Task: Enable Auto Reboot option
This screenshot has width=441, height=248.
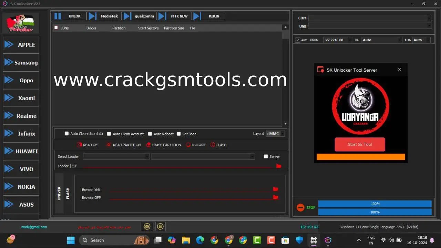Action: click(x=150, y=134)
